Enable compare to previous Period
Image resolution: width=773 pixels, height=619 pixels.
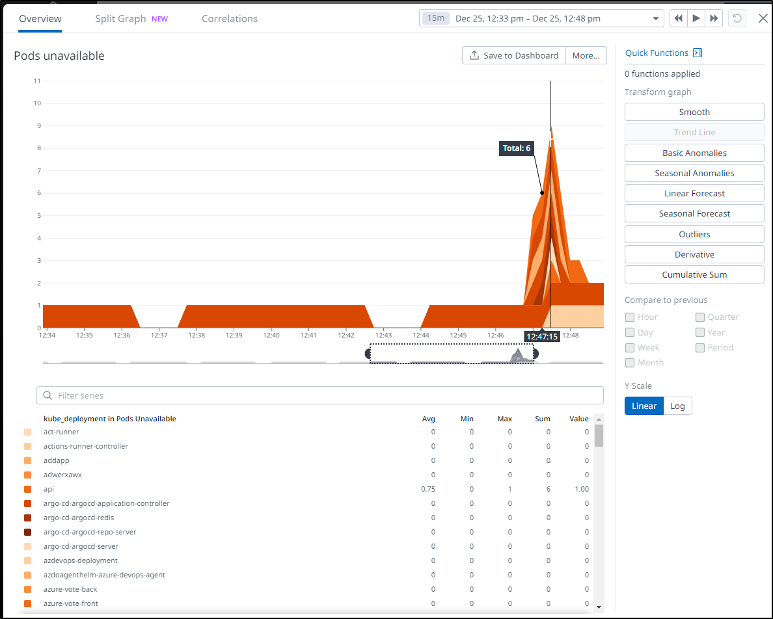700,348
